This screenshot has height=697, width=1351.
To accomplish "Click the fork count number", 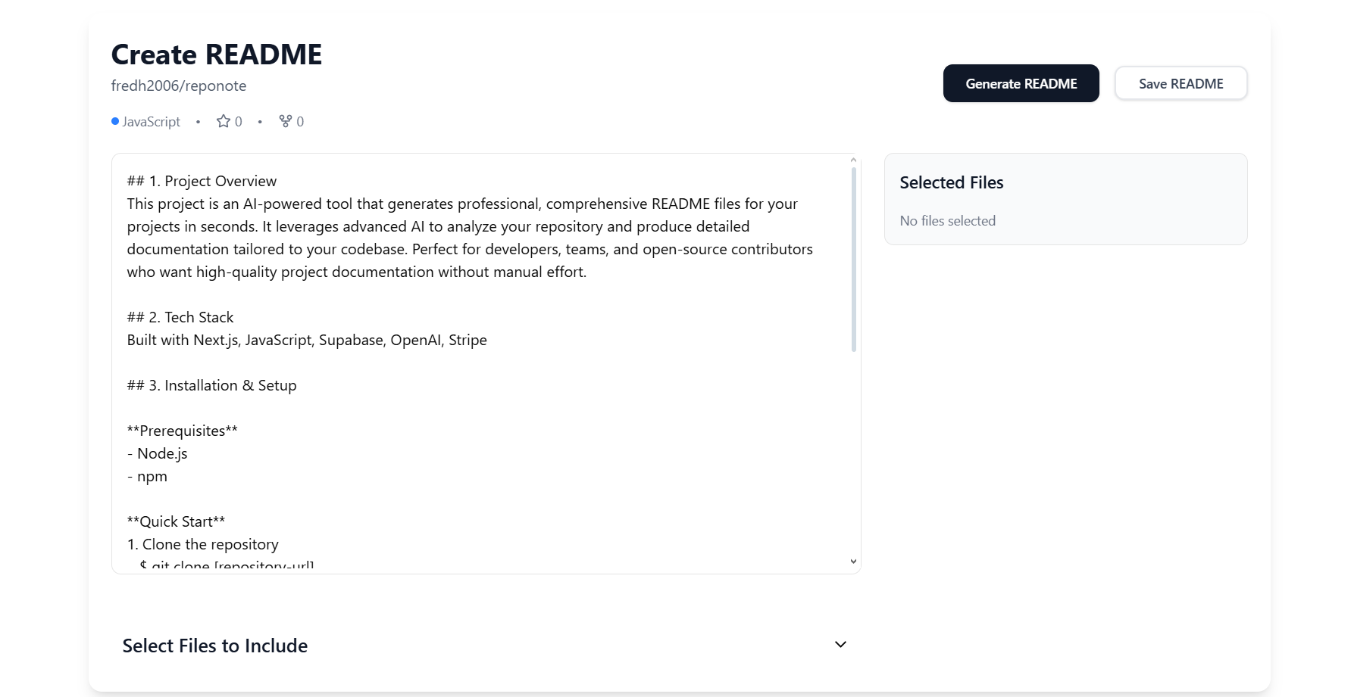I will pyautogui.click(x=300, y=122).
